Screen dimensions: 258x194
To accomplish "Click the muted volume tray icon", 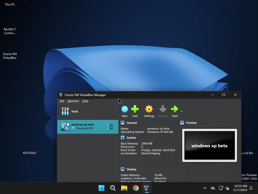I will (227, 188).
